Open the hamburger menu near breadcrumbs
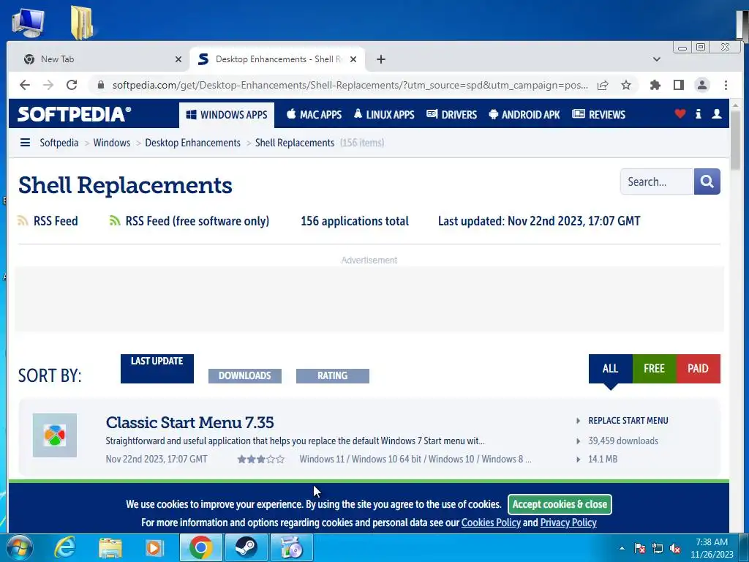 [26, 143]
